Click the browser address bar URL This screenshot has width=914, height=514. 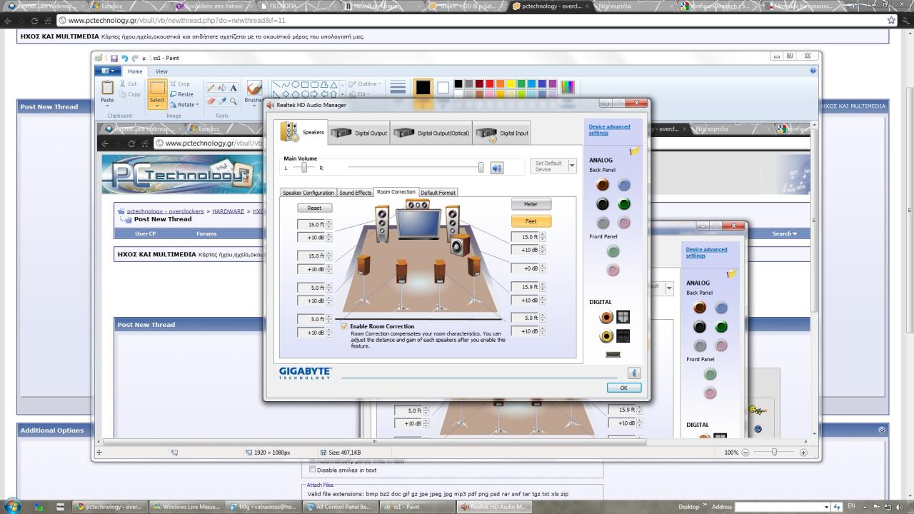tap(176, 20)
